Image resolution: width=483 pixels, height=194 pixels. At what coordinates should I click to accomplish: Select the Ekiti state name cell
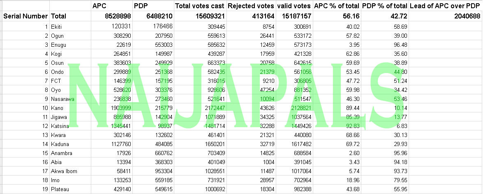click(x=70, y=27)
